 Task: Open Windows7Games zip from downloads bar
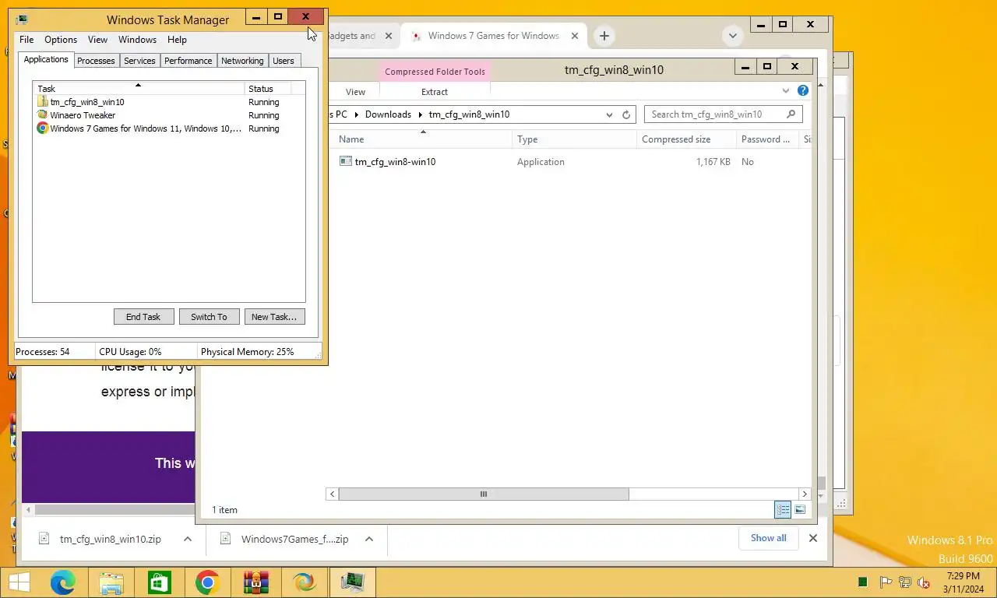(x=294, y=539)
